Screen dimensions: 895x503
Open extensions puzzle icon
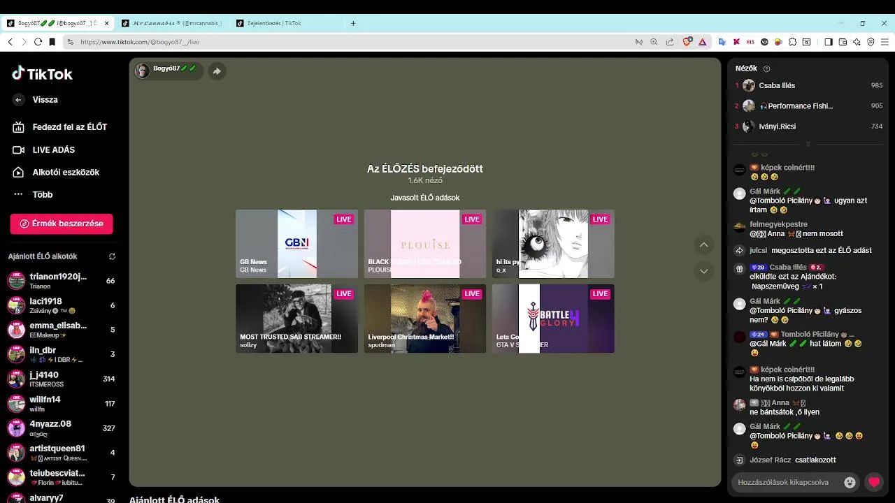tap(792, 42)
